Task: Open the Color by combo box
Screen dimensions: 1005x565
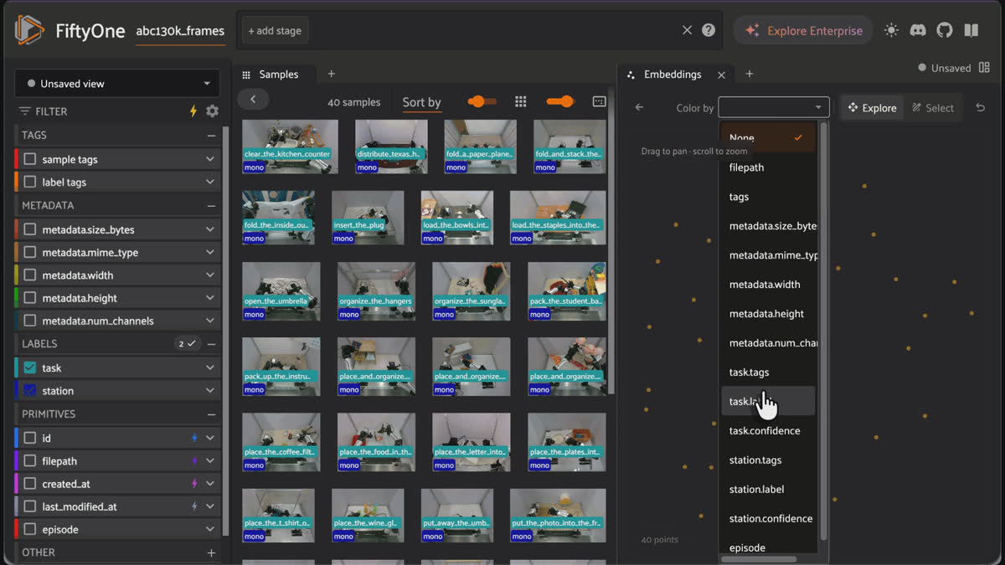Action: click(774, 107)
